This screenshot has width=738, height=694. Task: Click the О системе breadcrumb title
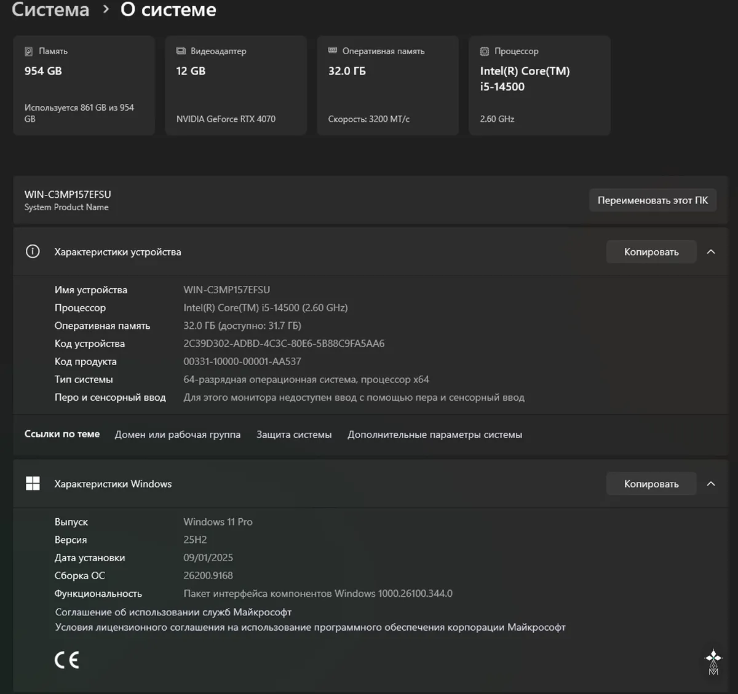click(169, 10)
